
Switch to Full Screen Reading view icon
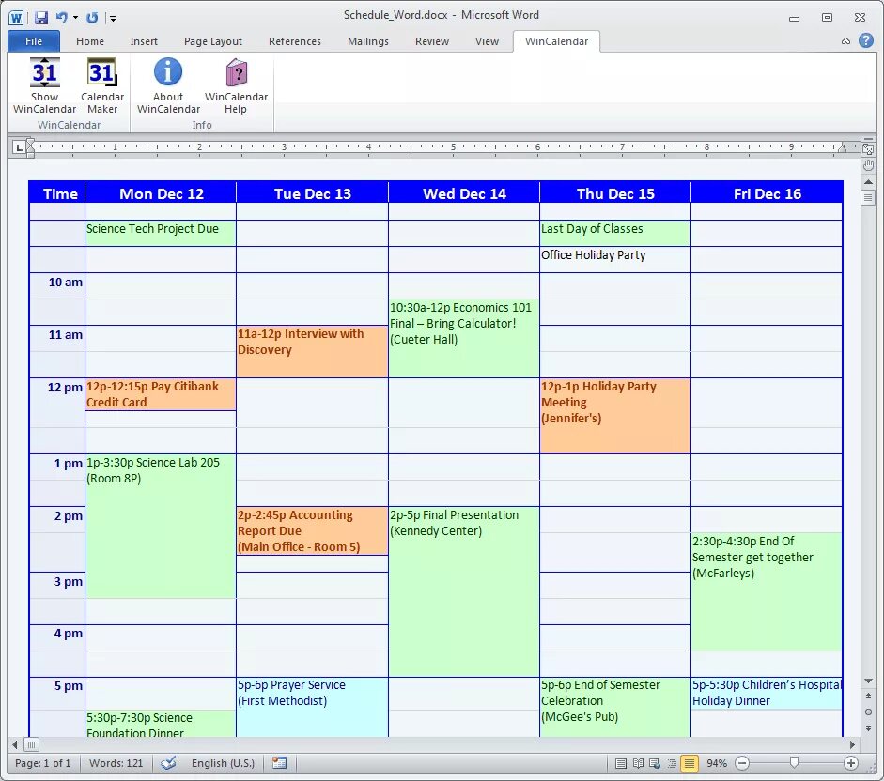(638, 763)
